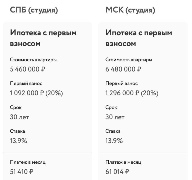Click the 13.9% rate in МСК card
Image resolution: width=192 pixels, height=180 pixels.
click(x=114, y=141)
